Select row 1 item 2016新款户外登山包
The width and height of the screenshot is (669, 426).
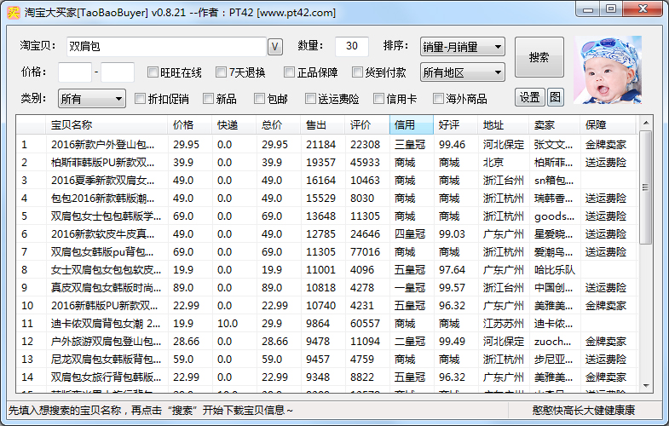coord(327,145)
